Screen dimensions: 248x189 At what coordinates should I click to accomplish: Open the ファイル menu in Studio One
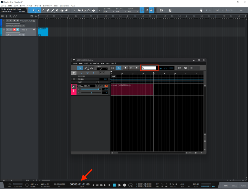click(x=4, y=6)
